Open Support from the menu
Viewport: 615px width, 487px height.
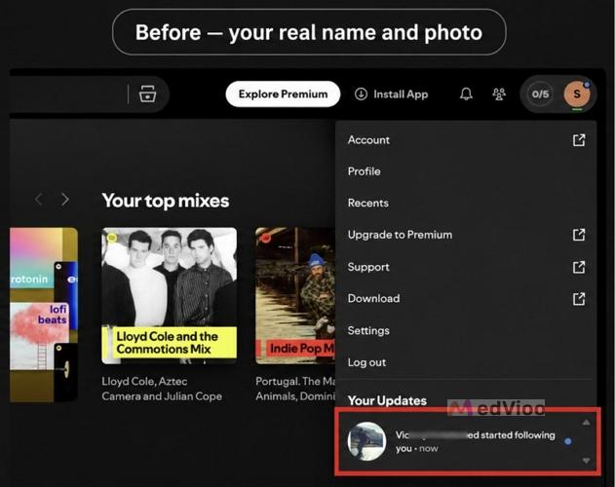coord(466,267)
